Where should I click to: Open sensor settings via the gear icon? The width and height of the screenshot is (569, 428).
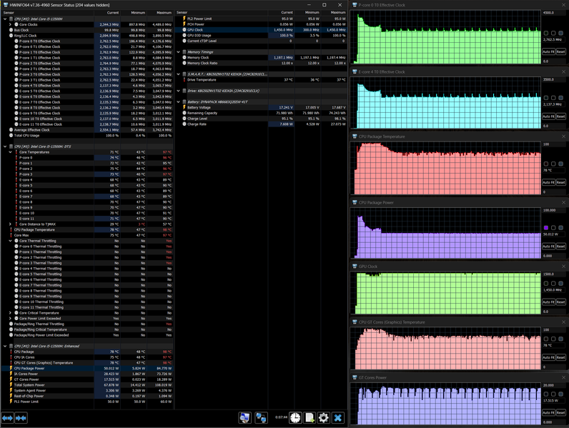point(324,417)
